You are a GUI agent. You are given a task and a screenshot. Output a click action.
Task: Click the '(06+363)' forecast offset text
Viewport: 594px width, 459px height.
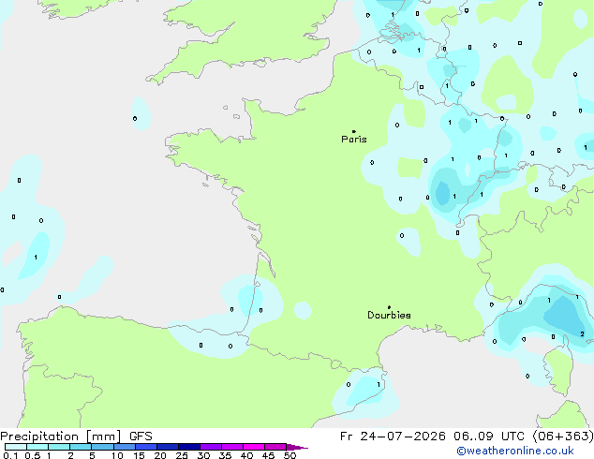[563, 437]
